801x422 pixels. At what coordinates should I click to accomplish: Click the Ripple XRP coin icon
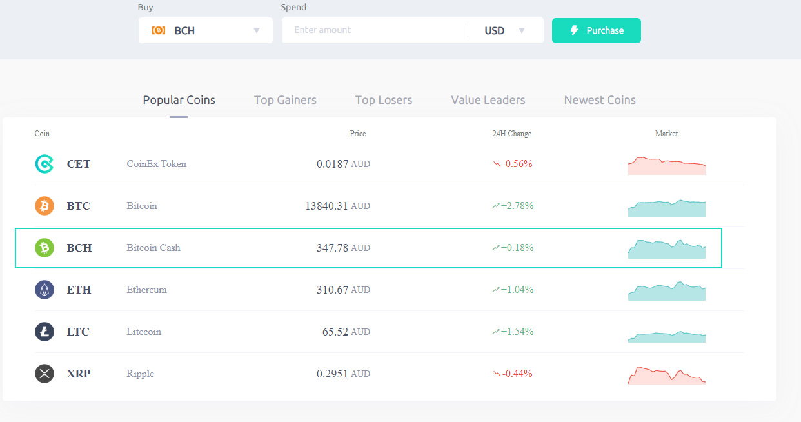pos(44,374)
